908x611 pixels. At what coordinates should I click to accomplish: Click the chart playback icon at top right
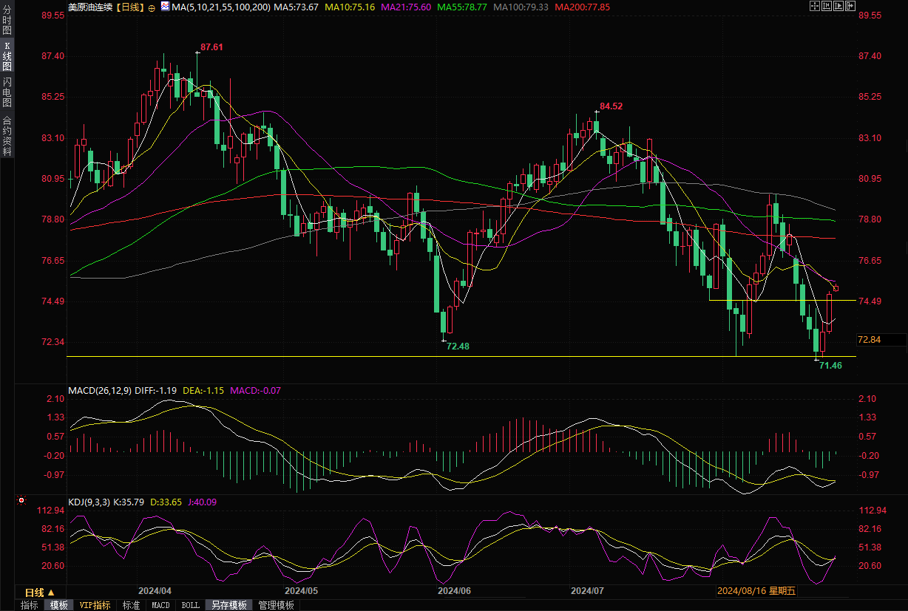[x=838, y=6]
